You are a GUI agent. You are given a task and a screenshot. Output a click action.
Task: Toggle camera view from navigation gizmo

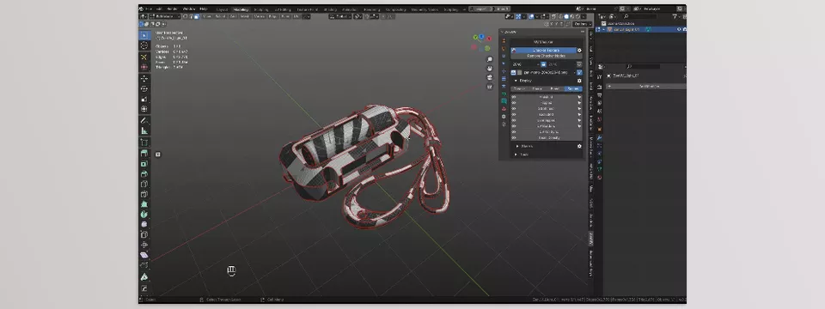pos(490,77)
